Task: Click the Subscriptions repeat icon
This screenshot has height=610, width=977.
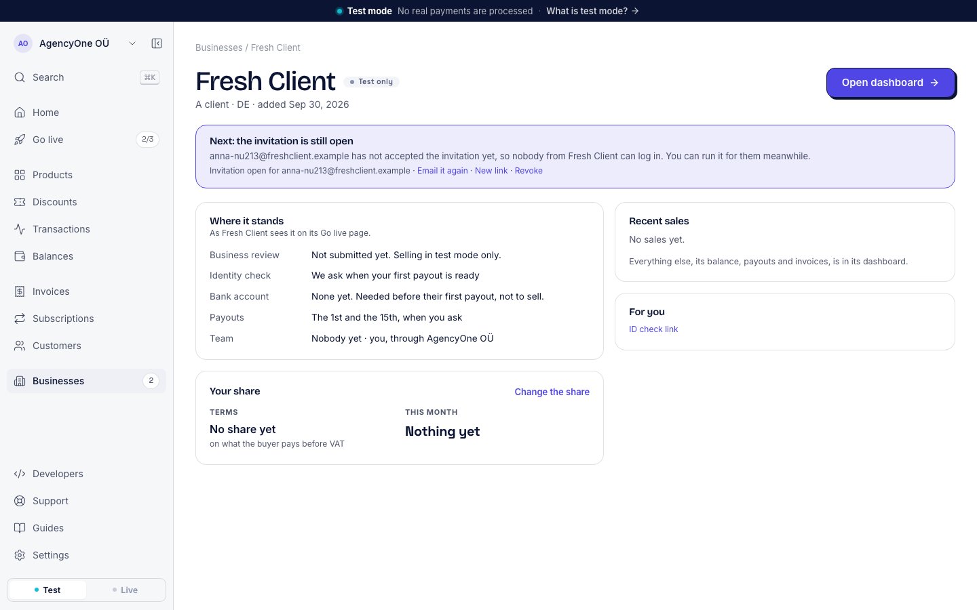Action: [x=20, y=319]
